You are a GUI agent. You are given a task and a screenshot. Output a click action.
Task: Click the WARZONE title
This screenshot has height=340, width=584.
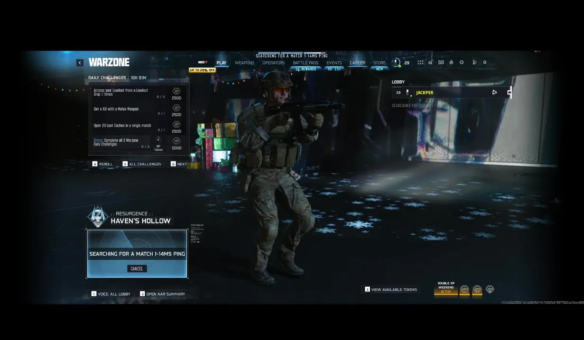coord(109,62)
